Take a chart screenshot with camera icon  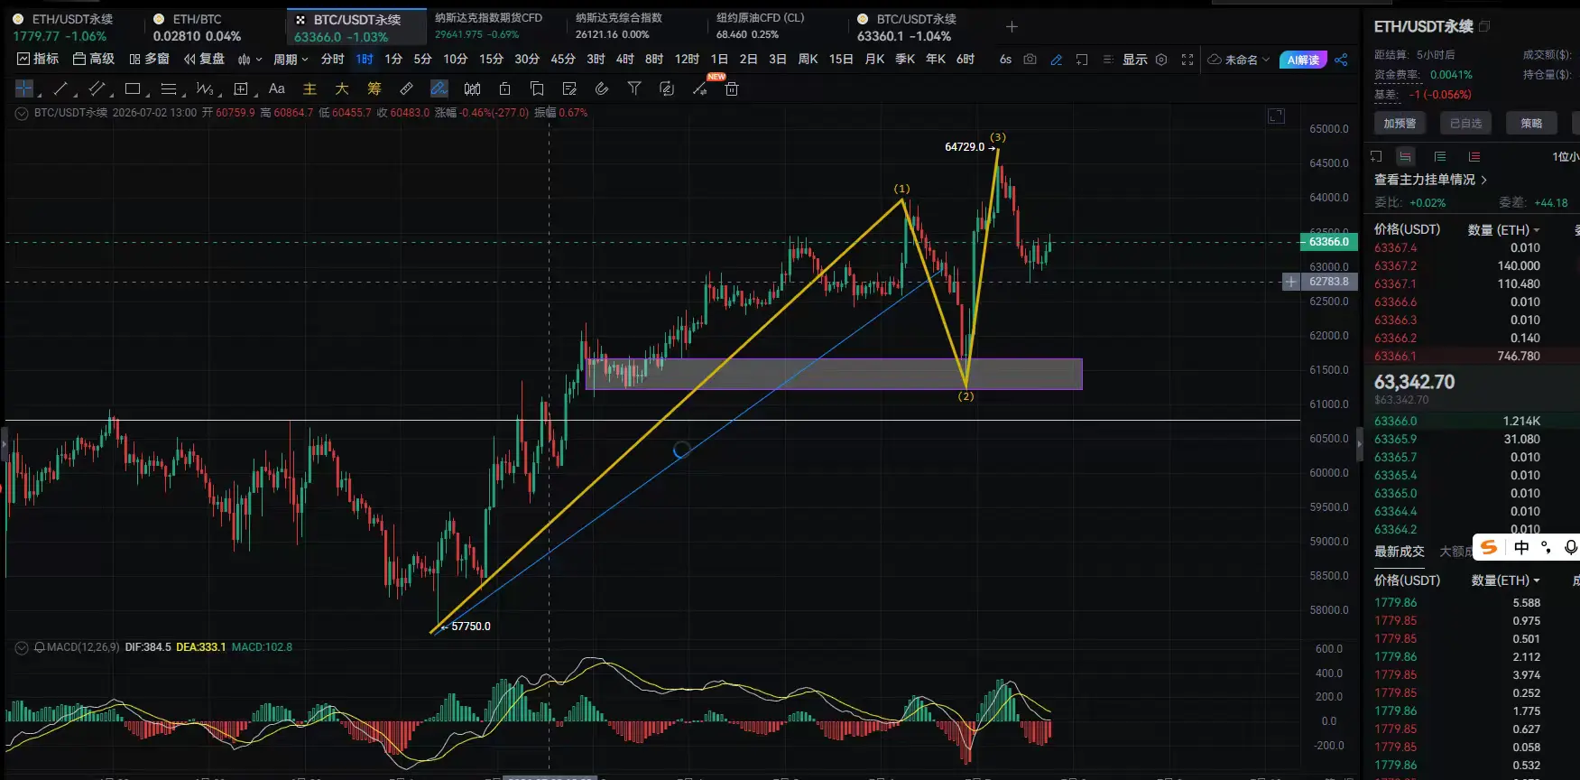pyautogui.click(x=1030, y=60)
